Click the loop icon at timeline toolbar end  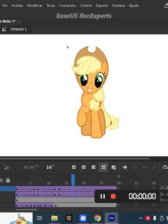click(x=165, y=167)
